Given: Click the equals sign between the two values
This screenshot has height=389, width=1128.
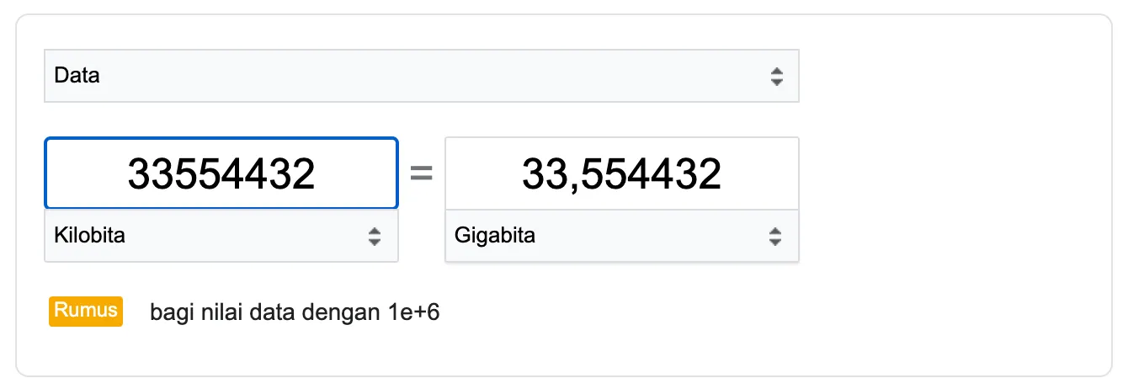Looking at the screenshot, I should click(x=421, y=173).
